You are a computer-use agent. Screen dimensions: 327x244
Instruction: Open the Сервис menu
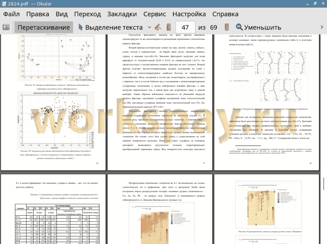point(155,14)
